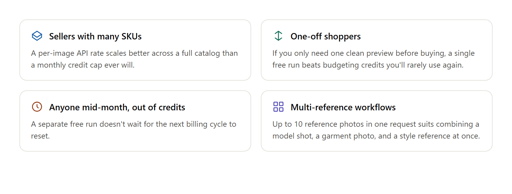This screenshot has height=194, width=512.
Task: Click the text 'a monthly credit cap ever will.'
Action: coord(83,65)
